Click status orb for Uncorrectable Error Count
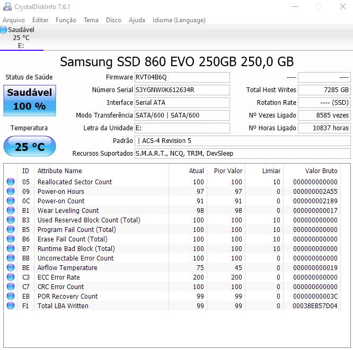353x350 pixels. [x=11, y=258]
